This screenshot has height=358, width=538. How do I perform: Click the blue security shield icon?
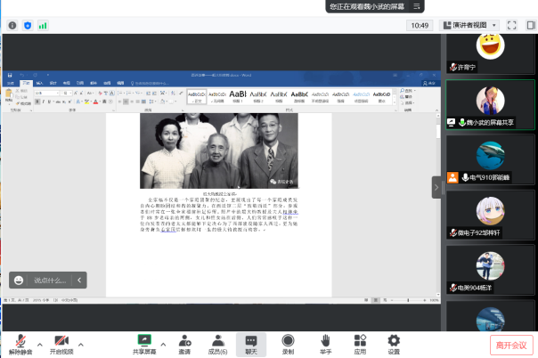[28, 25]
